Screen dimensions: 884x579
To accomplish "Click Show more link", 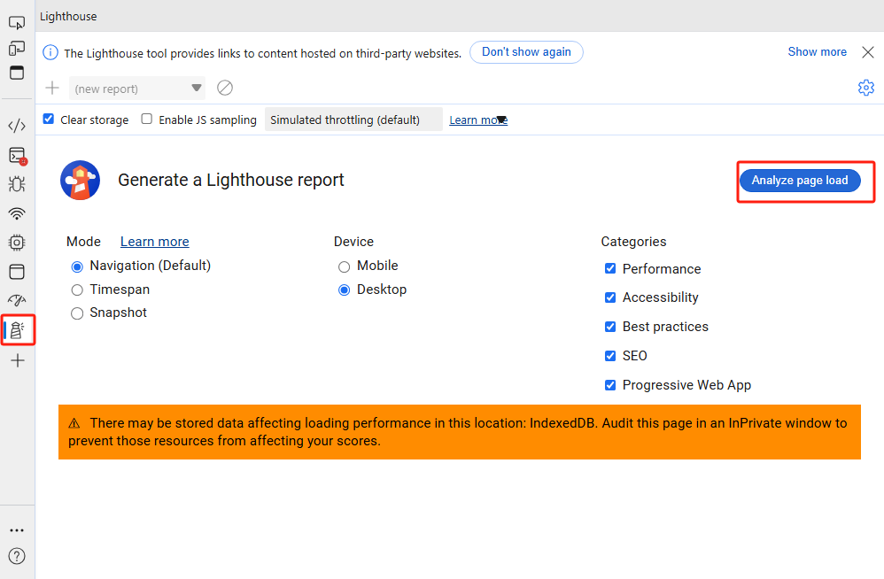I will point(817,52).
